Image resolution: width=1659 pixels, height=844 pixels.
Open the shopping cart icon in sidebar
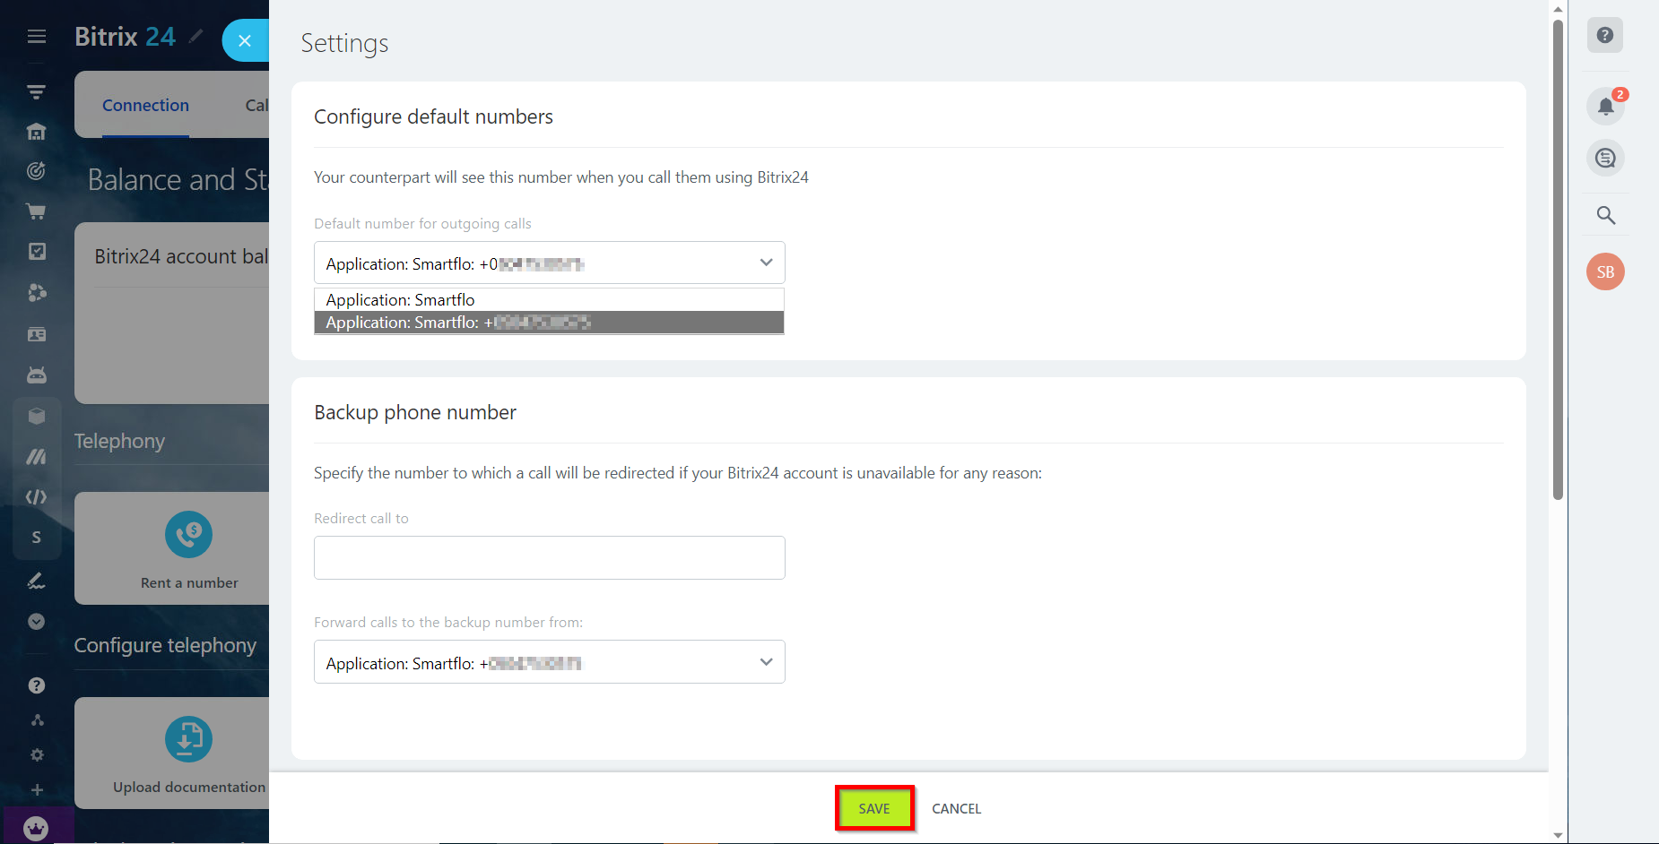tap(37, 211)
